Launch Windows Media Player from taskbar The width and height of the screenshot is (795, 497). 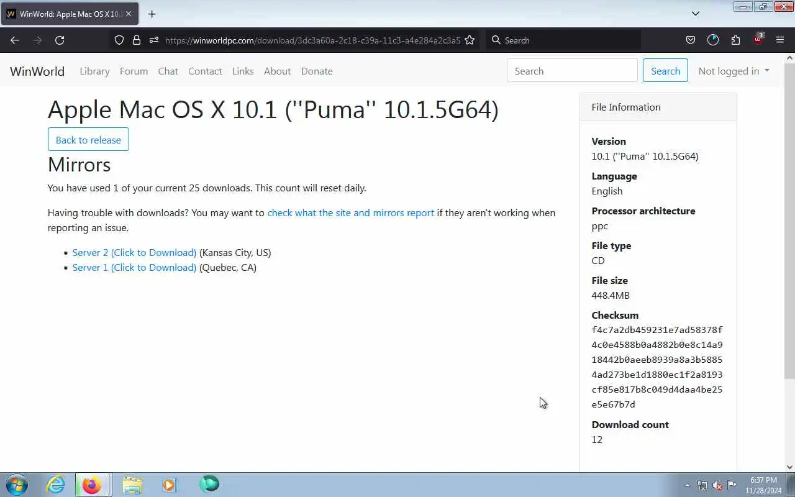(170, 485)
